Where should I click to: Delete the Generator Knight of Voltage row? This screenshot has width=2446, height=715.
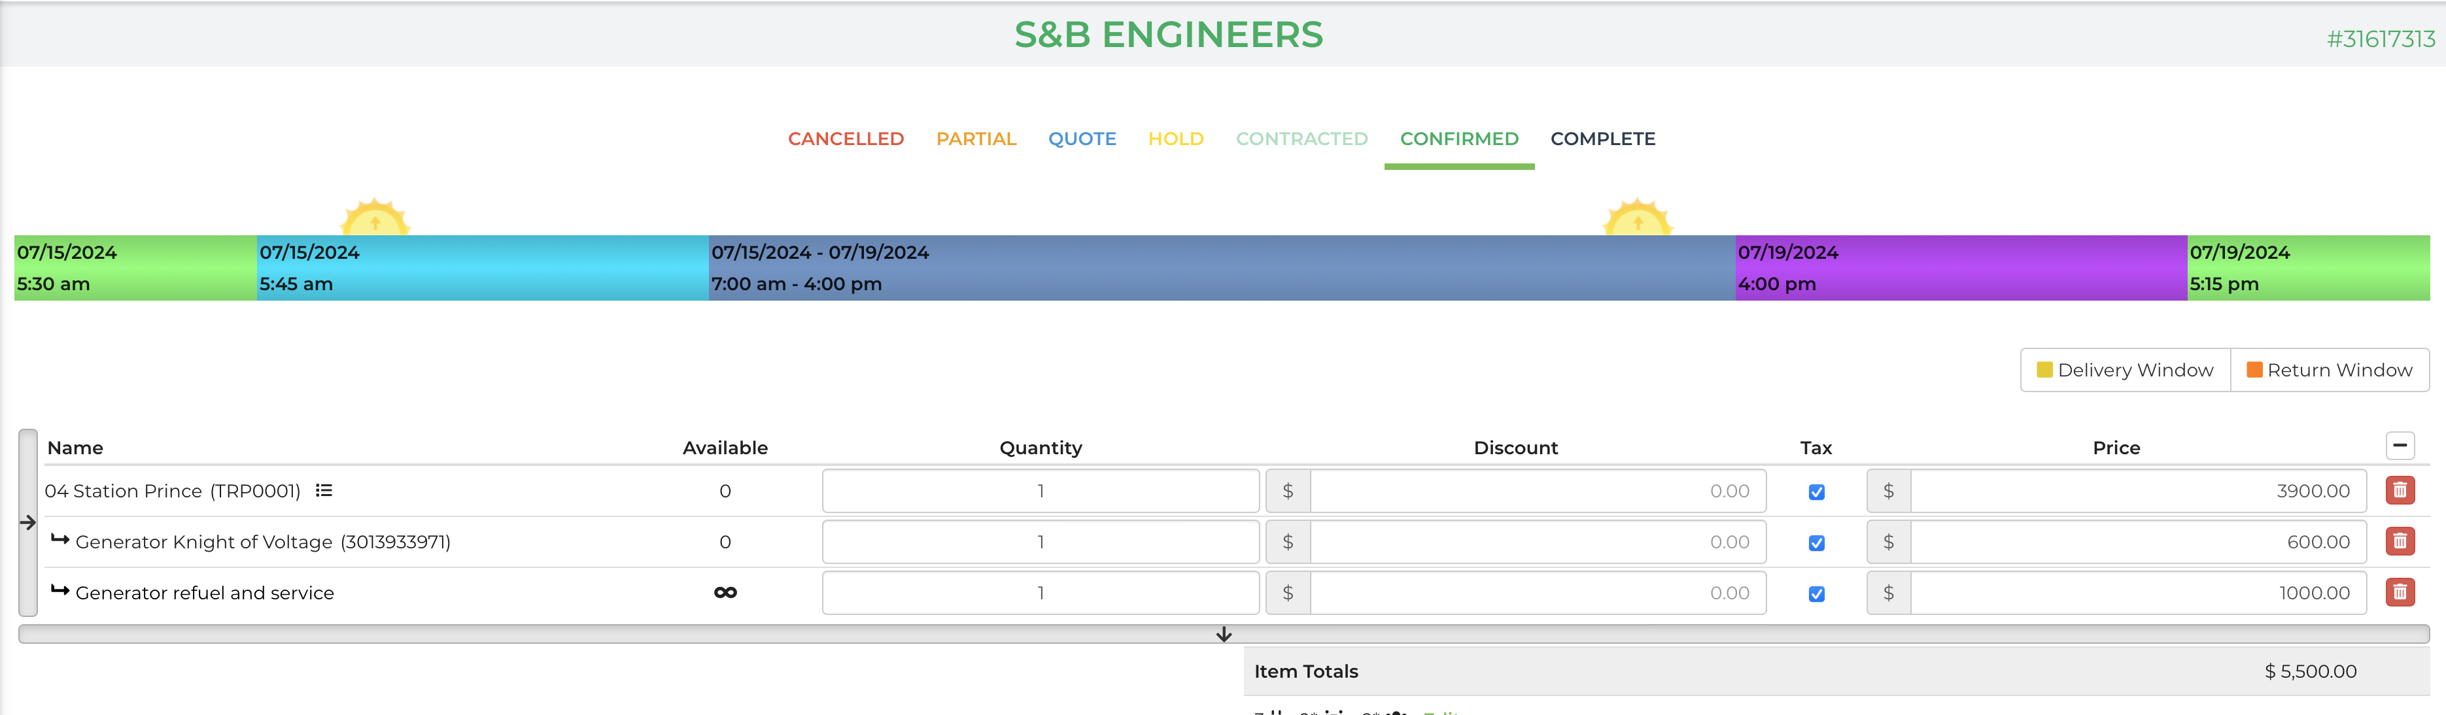pos(2400,541)
